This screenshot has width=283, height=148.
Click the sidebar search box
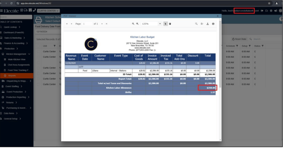coord(16,17)
